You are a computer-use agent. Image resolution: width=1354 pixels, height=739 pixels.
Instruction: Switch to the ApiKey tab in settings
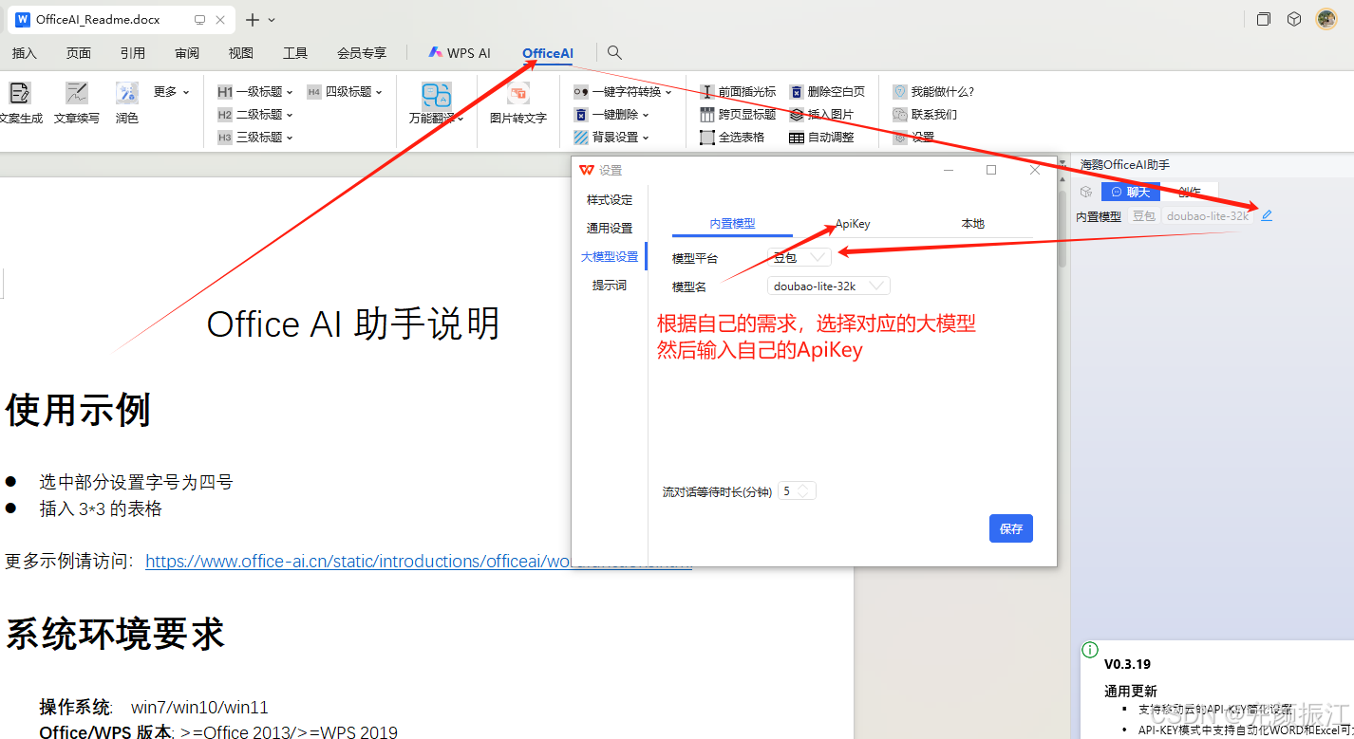coord(853,224)
